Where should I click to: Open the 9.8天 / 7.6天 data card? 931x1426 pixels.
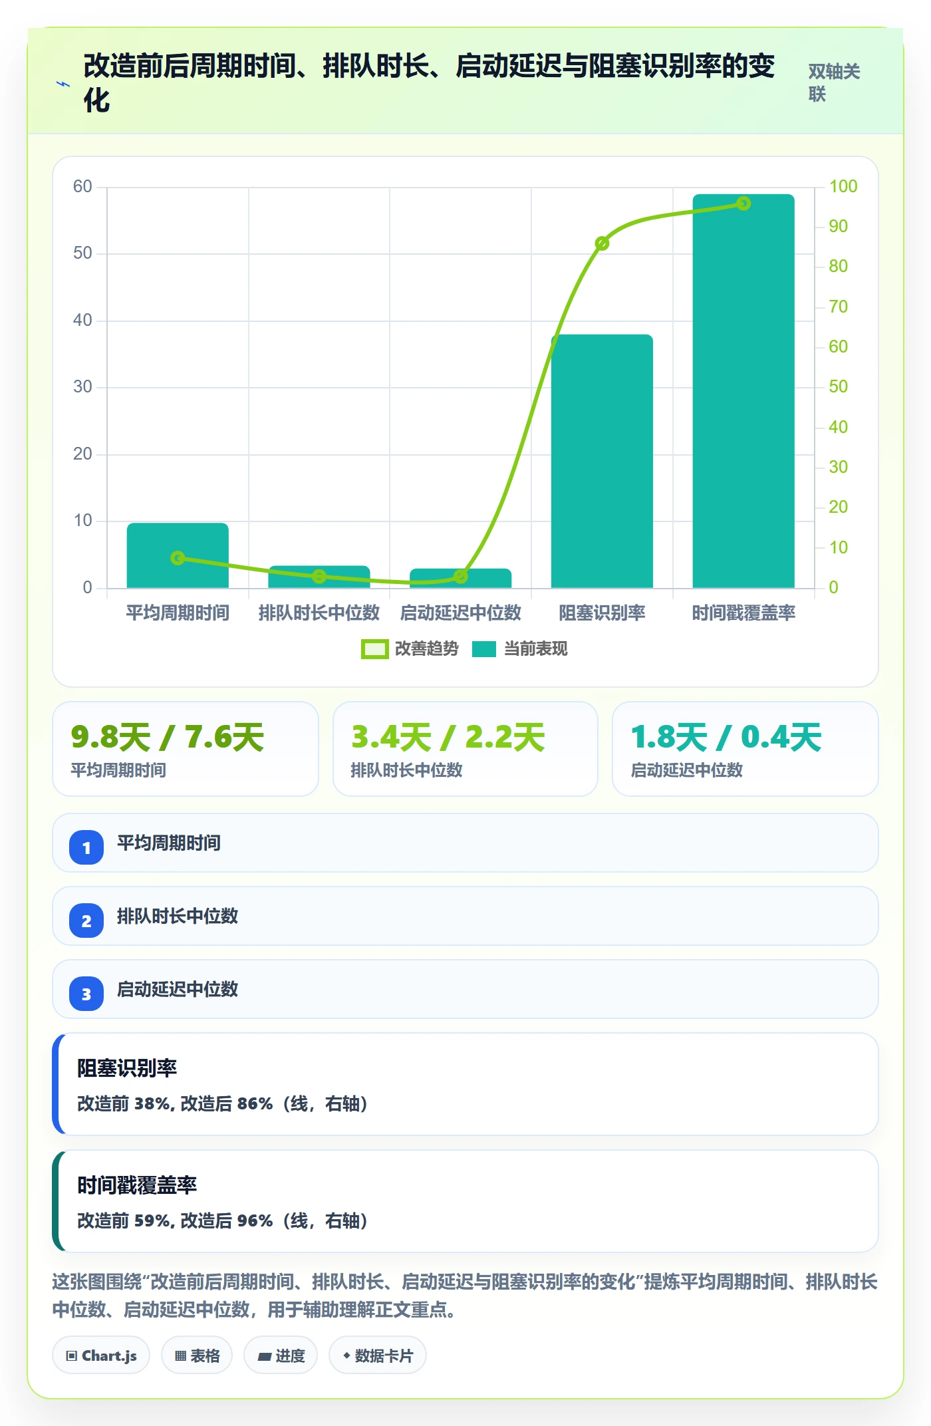point(186,749)
